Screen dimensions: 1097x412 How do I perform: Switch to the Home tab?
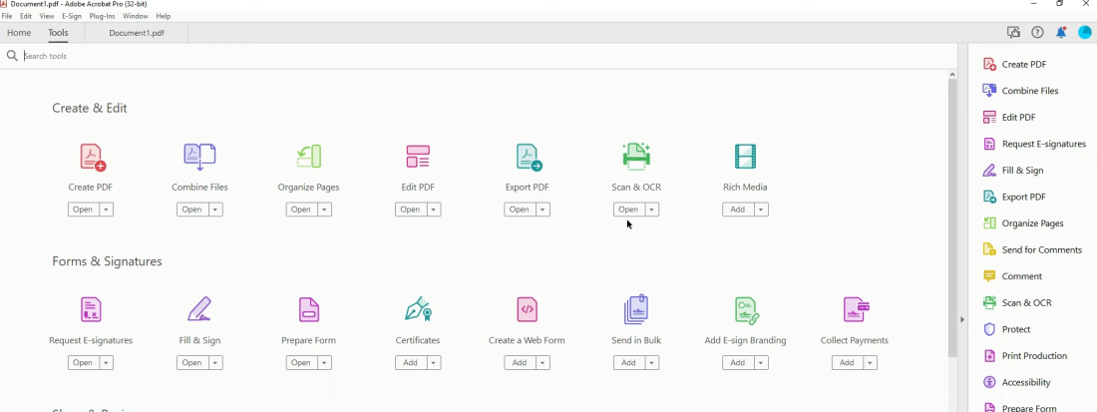(x=19, y=32)
